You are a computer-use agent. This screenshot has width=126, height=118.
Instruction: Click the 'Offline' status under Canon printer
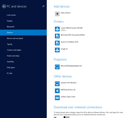click(x=63, y=30)
